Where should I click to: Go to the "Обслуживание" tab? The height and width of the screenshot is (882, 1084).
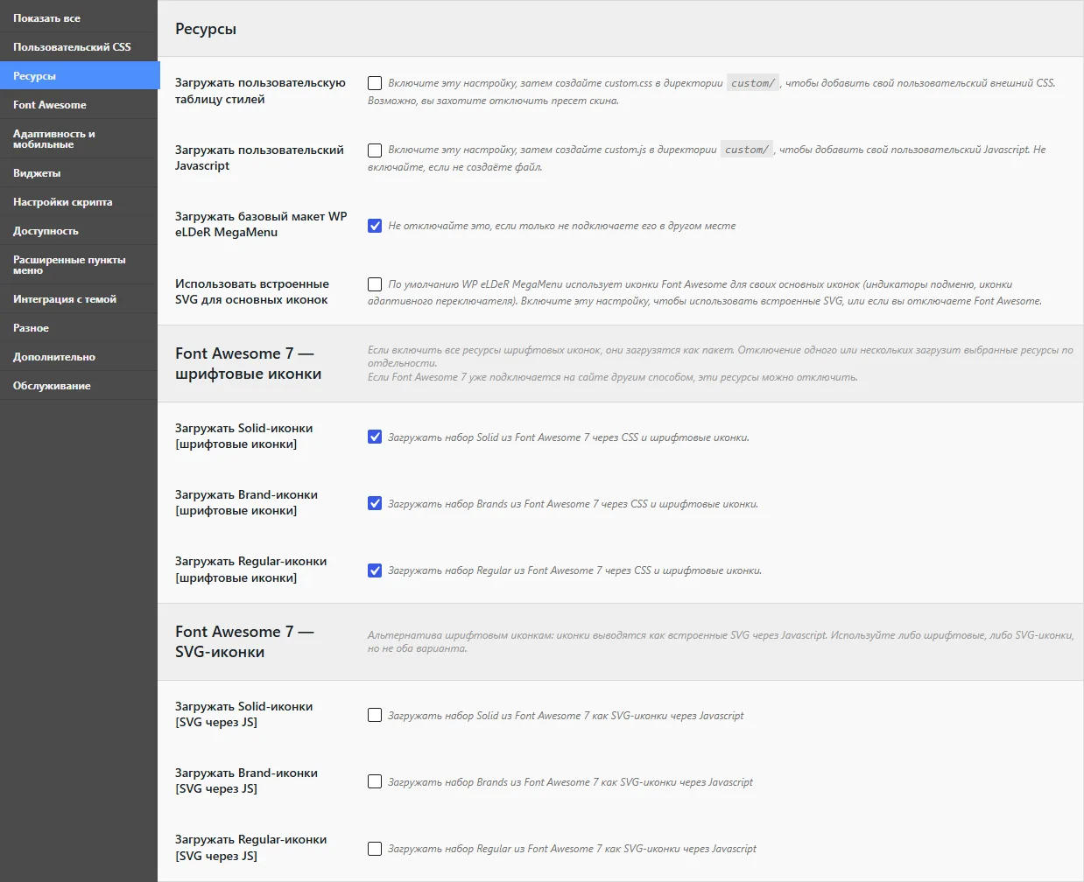tap(80, 386)
